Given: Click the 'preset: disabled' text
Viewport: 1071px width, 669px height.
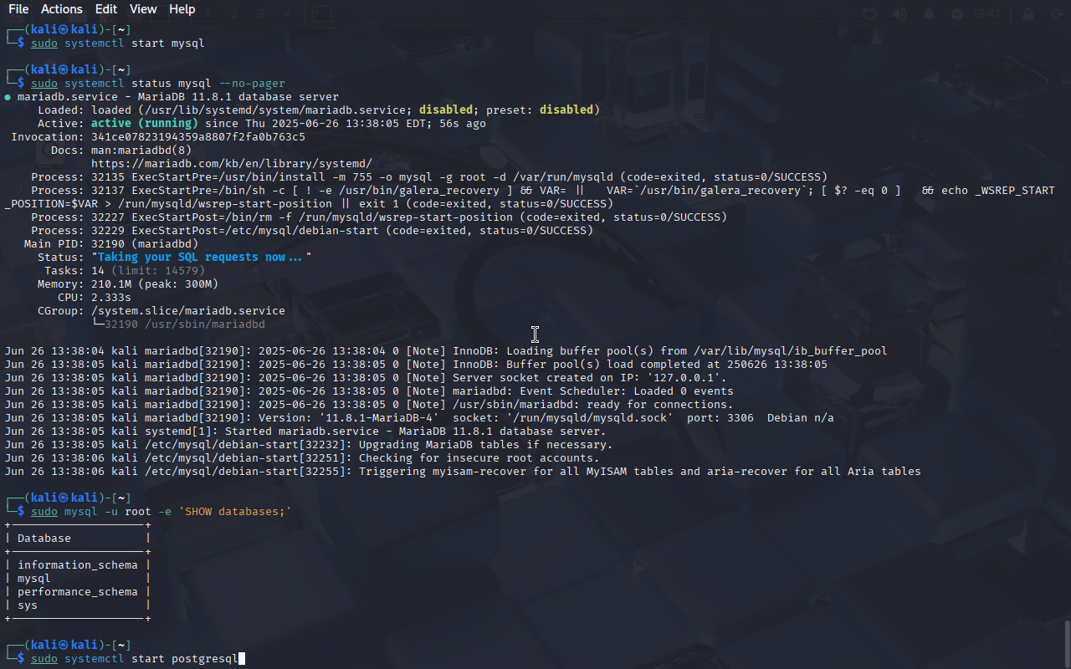Looking at the screenshot, I should click(x=540, y=110).
